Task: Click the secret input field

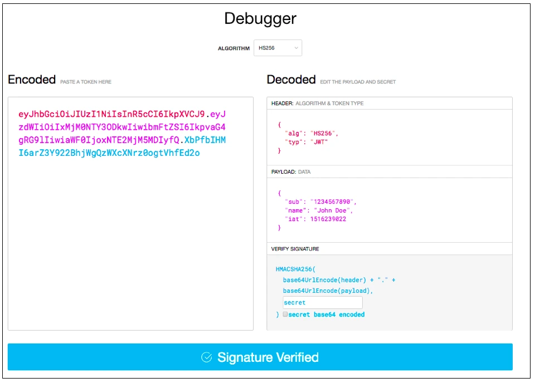Action: (x=323, y=303)
